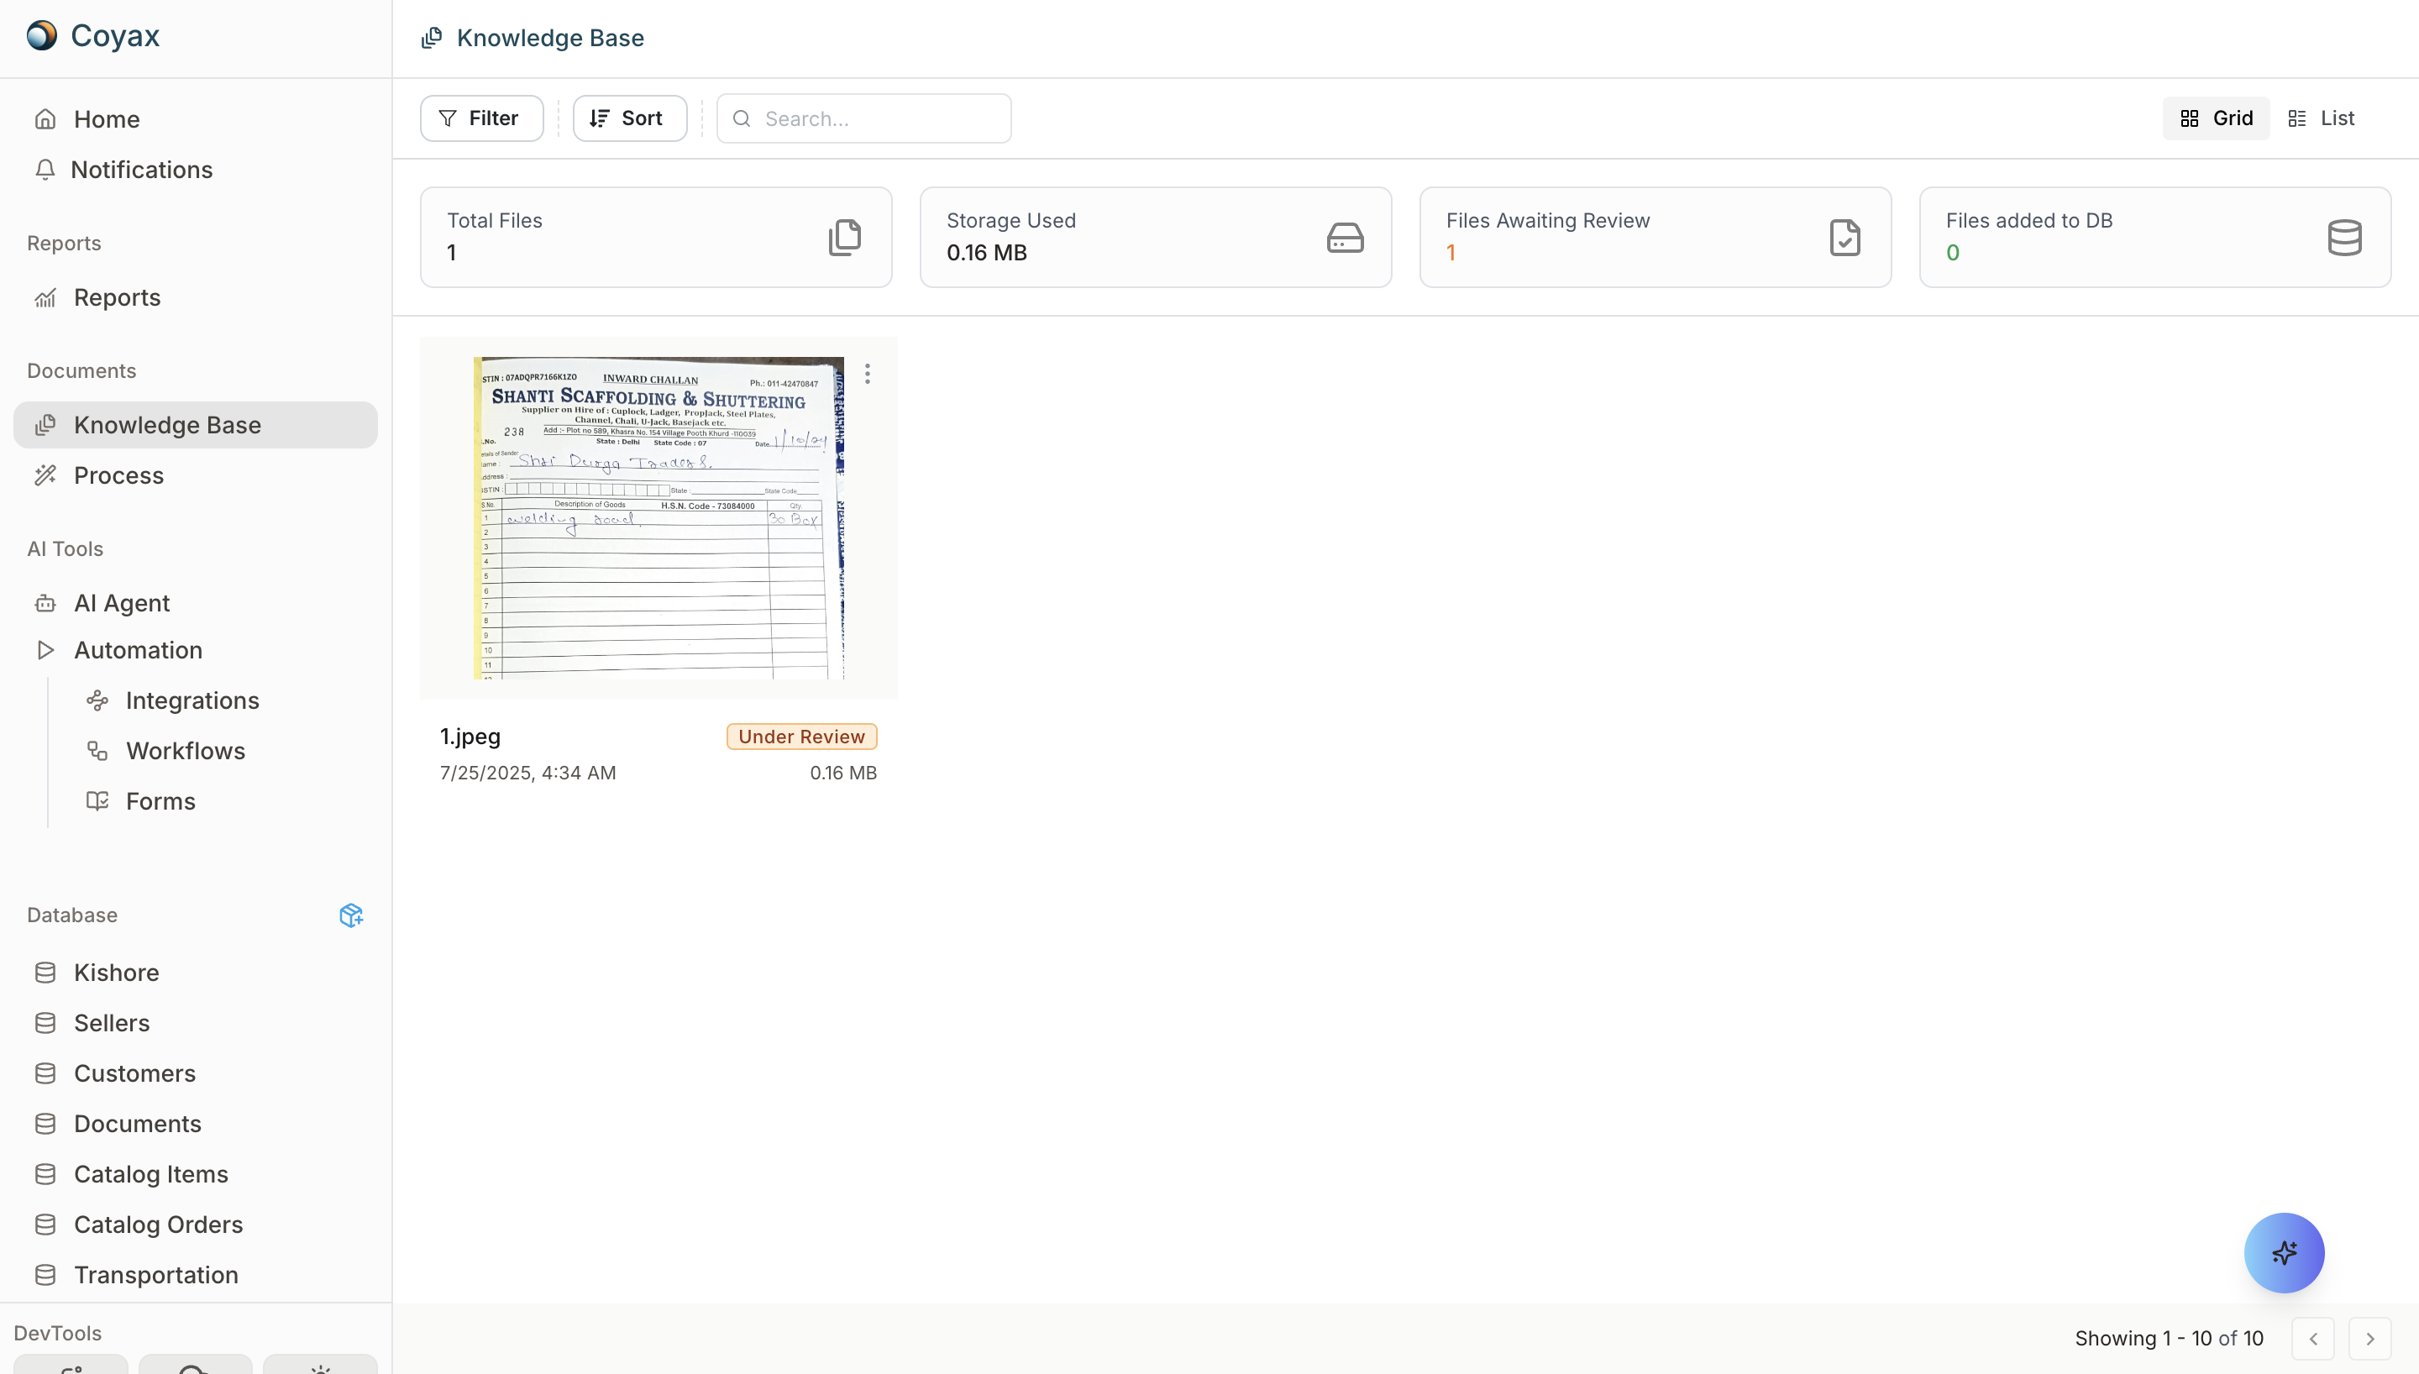Go to Reports in sidebar
Image resolution: width=2419 pixels, height=1374 pixels.
coord(117,298)
